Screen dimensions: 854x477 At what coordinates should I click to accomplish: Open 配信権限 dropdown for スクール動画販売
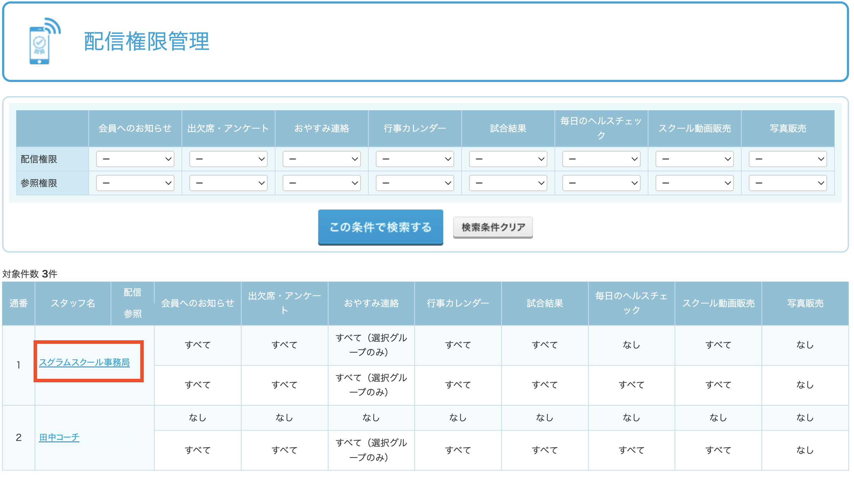click(x=695, y=159)
